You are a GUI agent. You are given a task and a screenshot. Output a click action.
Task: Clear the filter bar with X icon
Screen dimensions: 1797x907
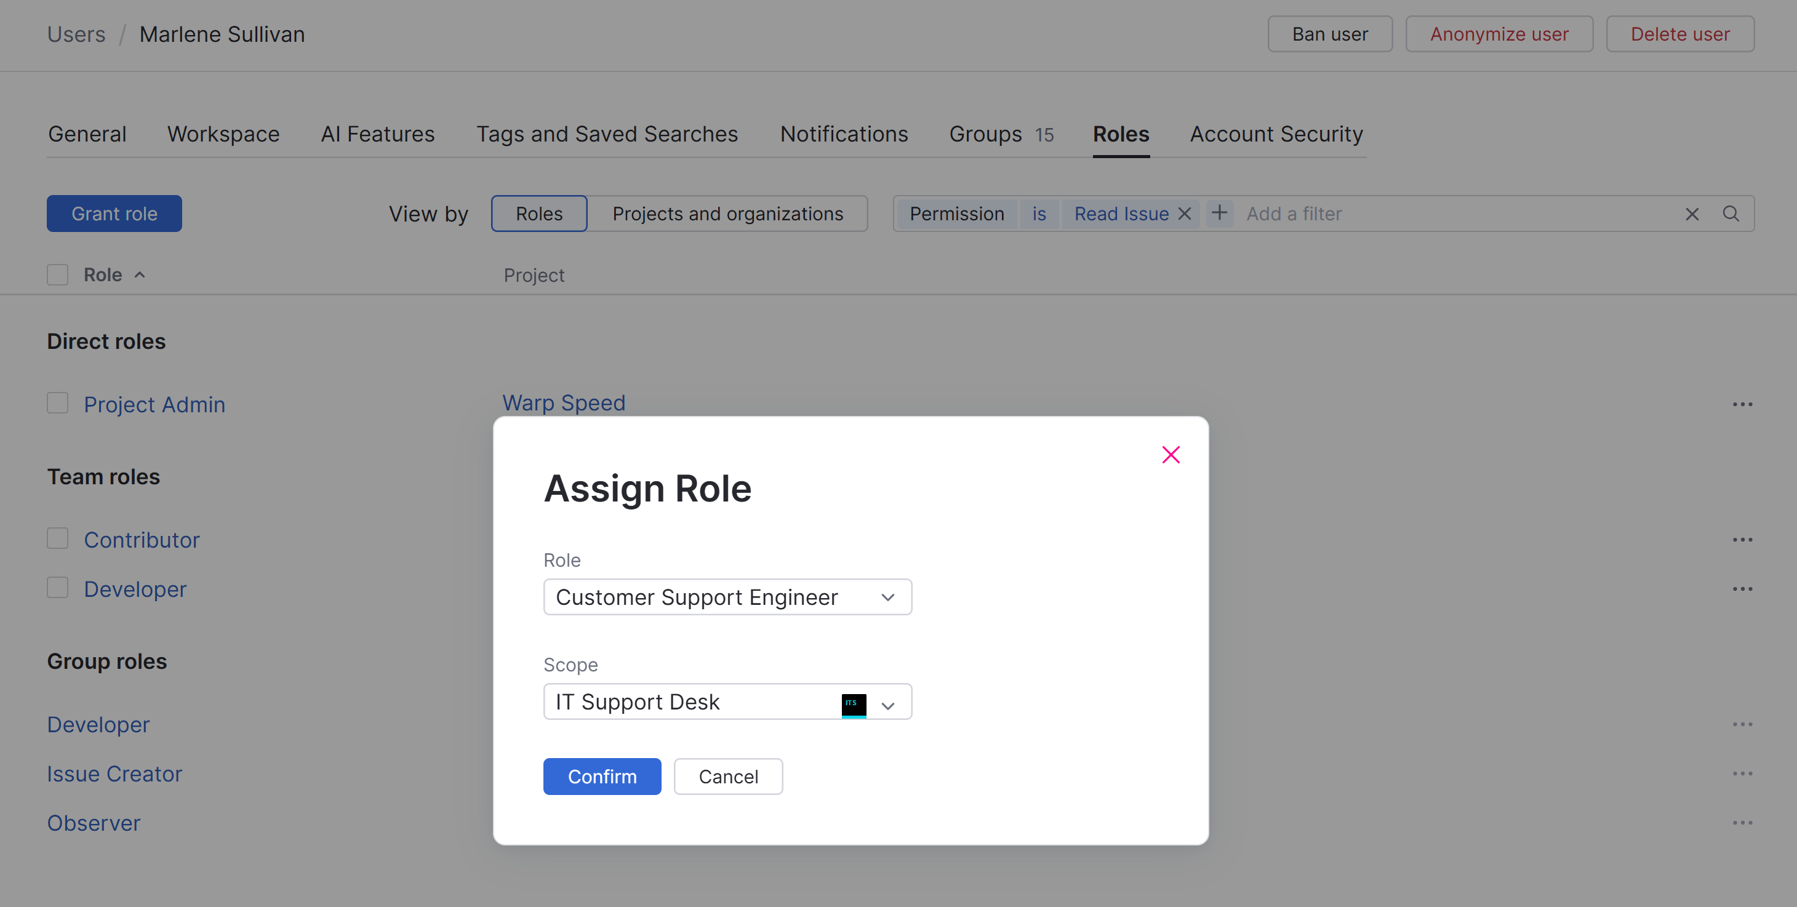(x=1692, y=214)
